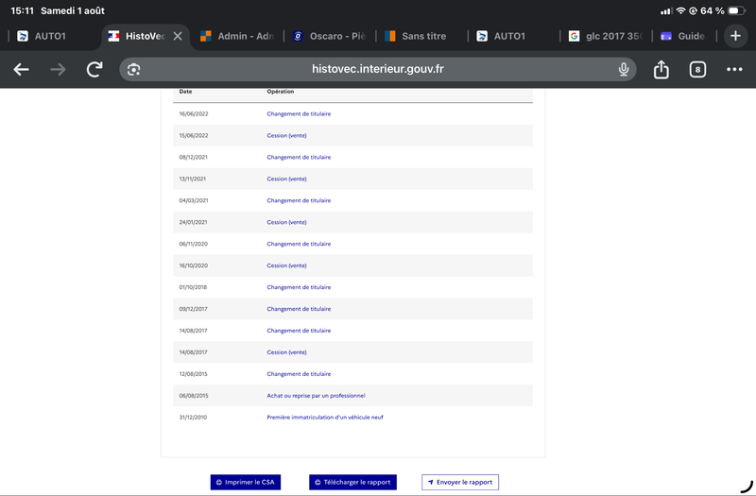Click the Opération column header

pyautogui.click(x=280, y=92)
